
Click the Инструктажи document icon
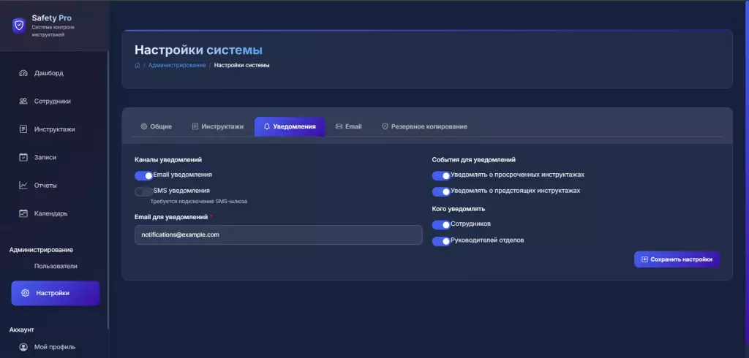click(23, 129)
